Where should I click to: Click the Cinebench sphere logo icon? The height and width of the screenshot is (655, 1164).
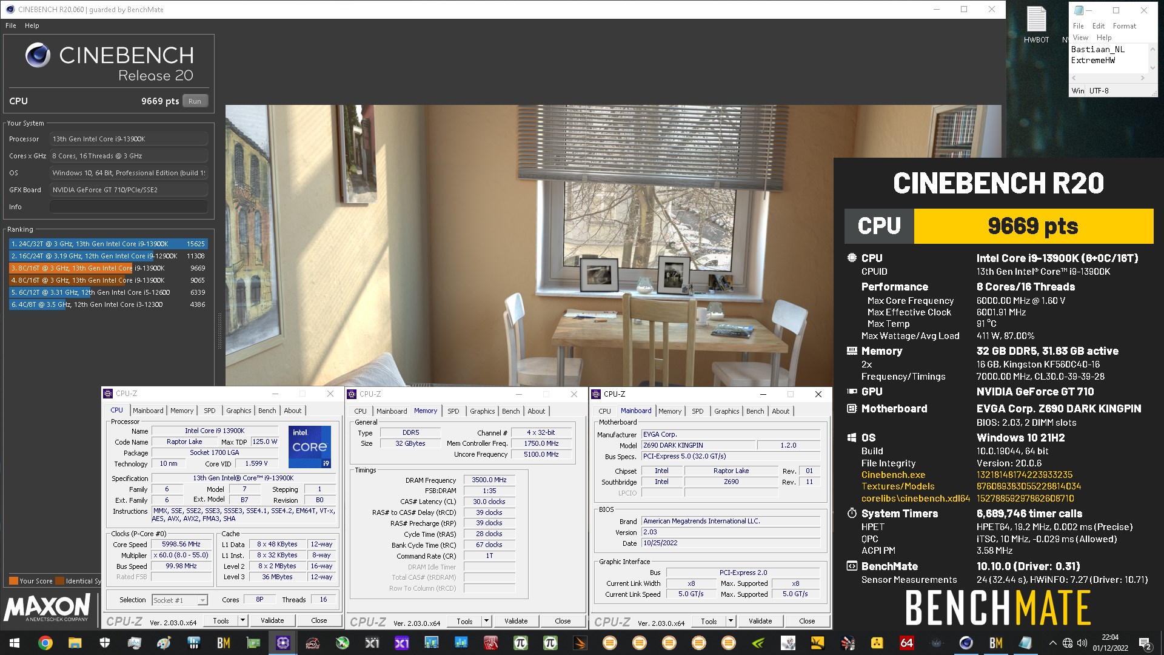point(38,55)
